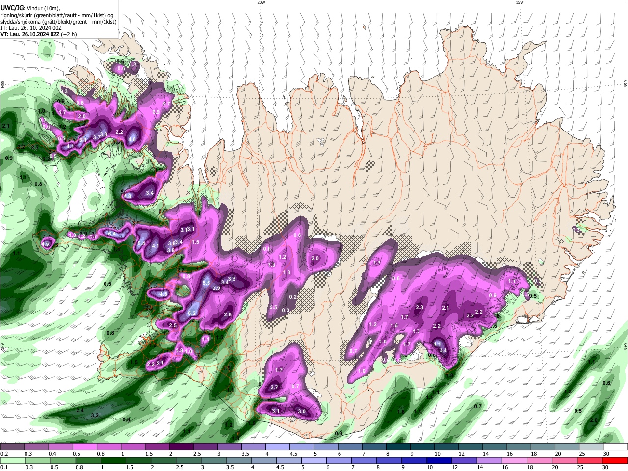The width and height of the screenshot is (628, 471).
Task: Select the 5.5 value on the map
Action: coord(206,283)
